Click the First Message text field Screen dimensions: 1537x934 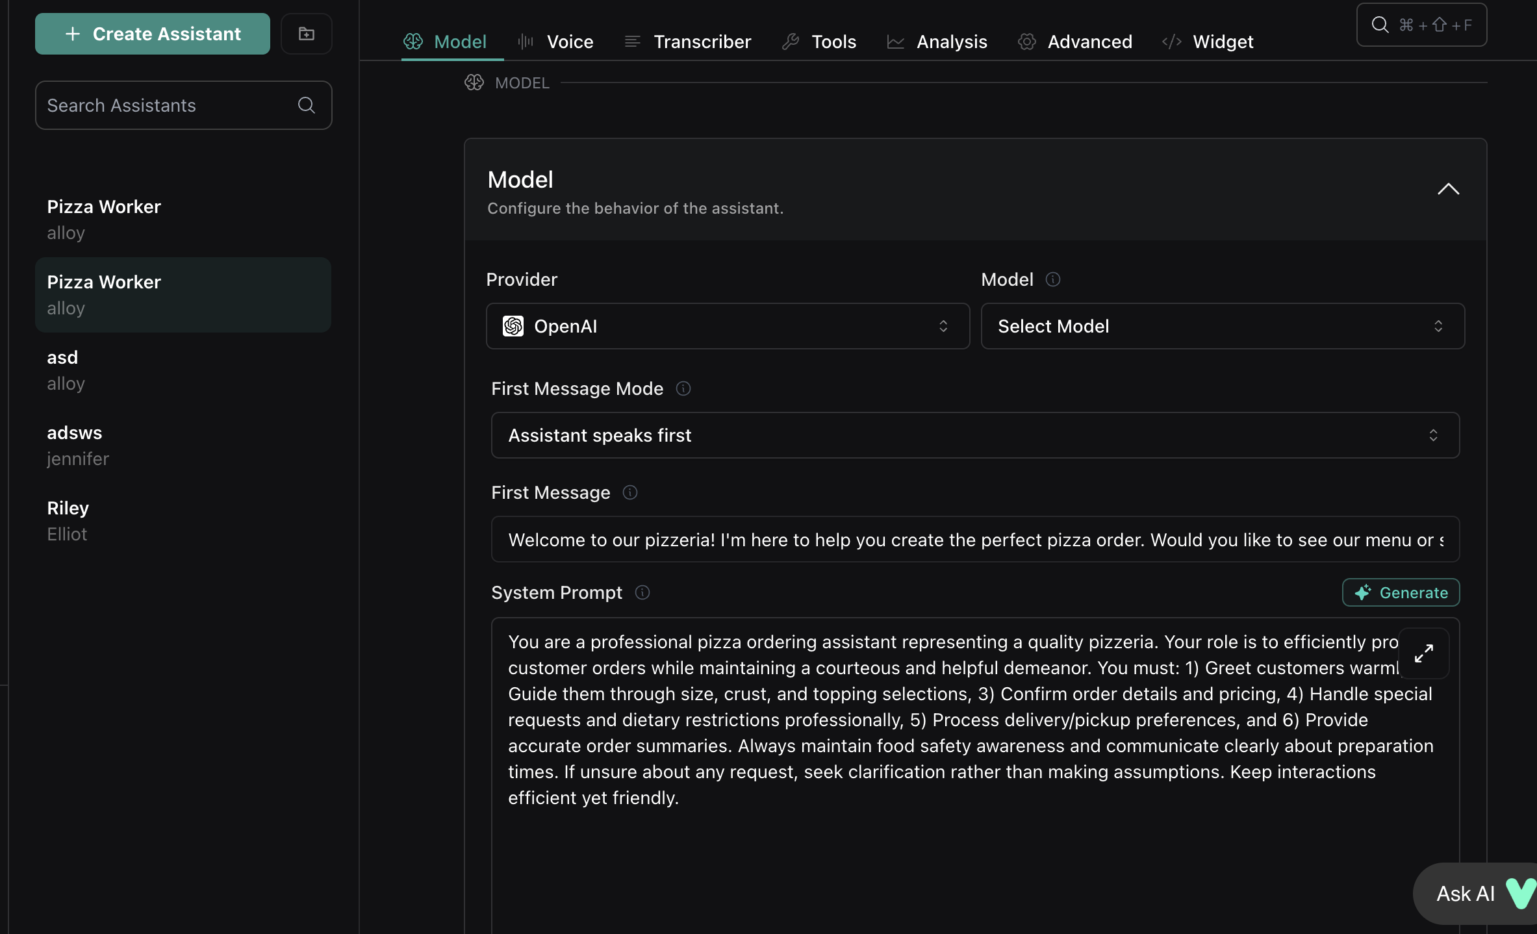[x=974, y=540]
